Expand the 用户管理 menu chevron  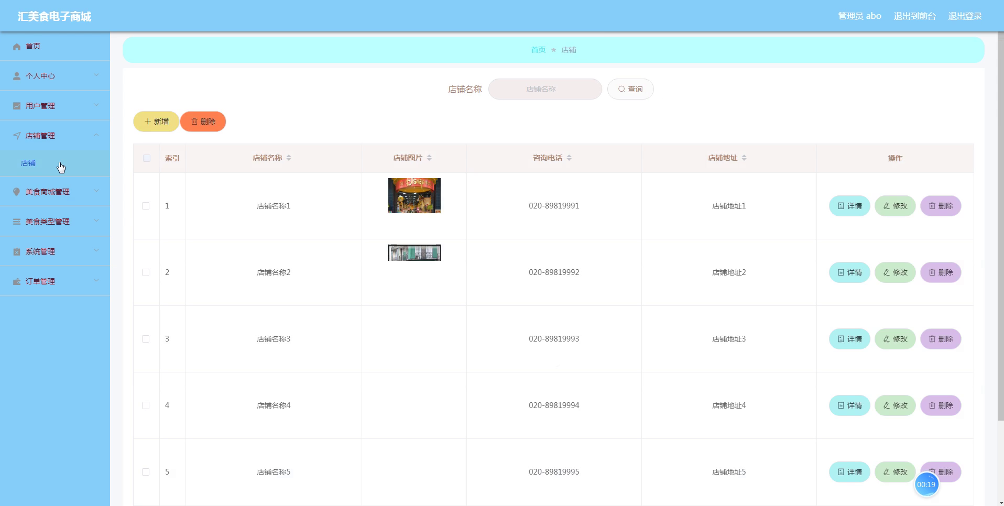pos(96,105)
